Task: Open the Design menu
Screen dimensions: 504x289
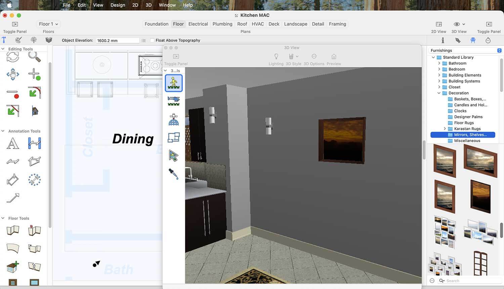Action: [x=118, y=5]
